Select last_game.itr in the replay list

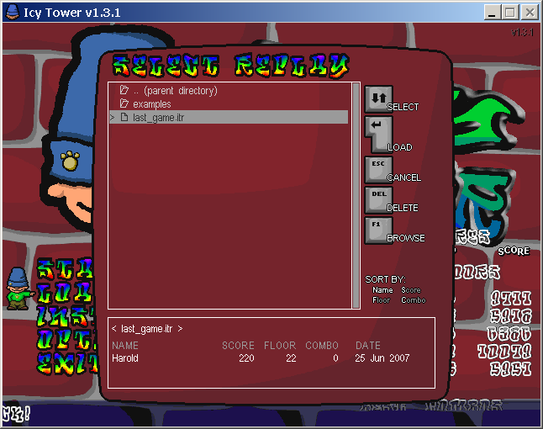click(229, 118)
